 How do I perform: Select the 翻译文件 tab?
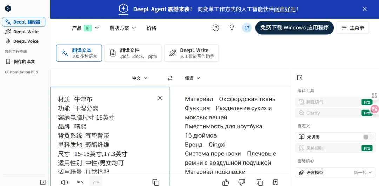133,53
